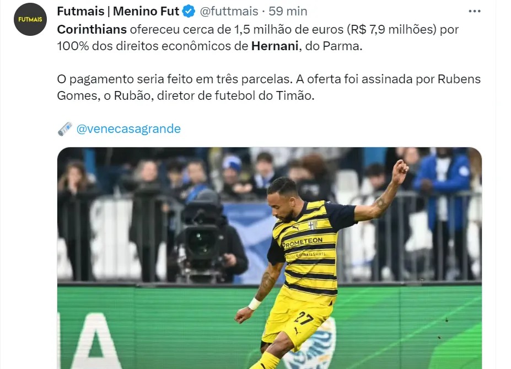
Task: Click the number 27 on yellow shorts
Action: (303, 318)
